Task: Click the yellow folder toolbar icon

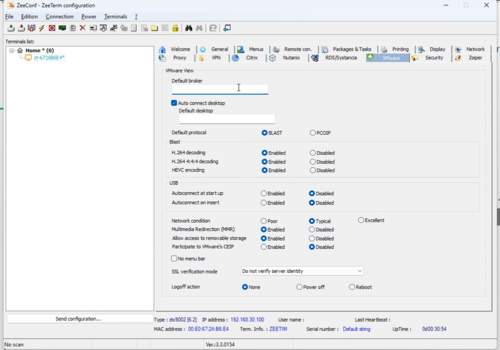Action: (154, 28)
